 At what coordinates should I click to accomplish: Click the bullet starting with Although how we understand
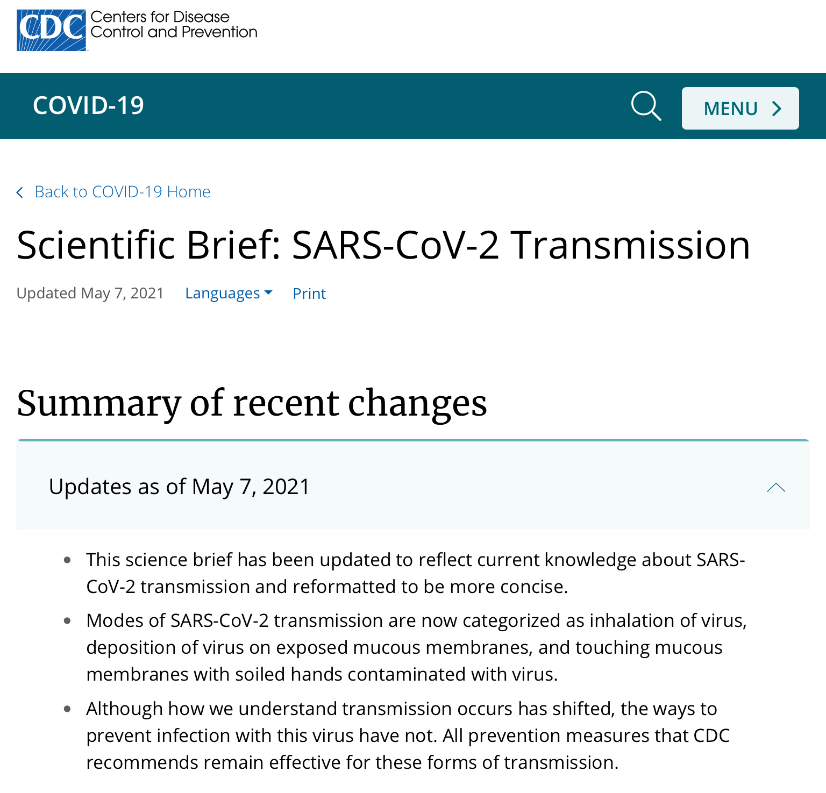(x=408, y=735)
